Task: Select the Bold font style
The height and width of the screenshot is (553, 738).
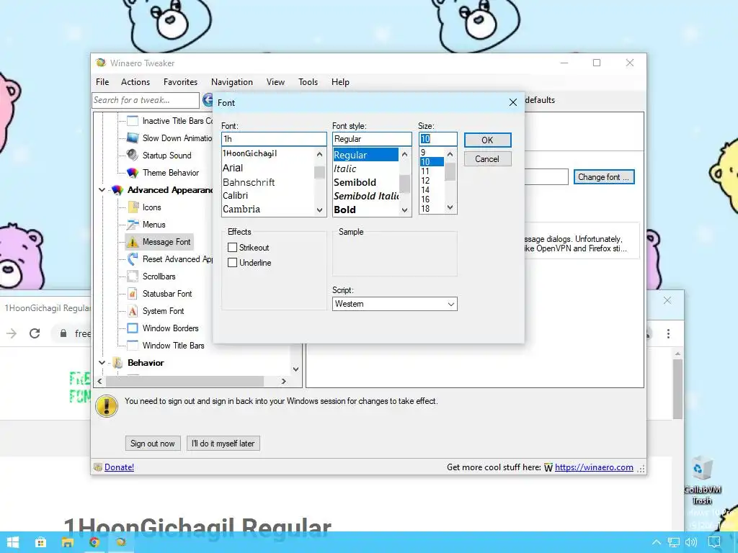Action: click(x=344, y=210)
